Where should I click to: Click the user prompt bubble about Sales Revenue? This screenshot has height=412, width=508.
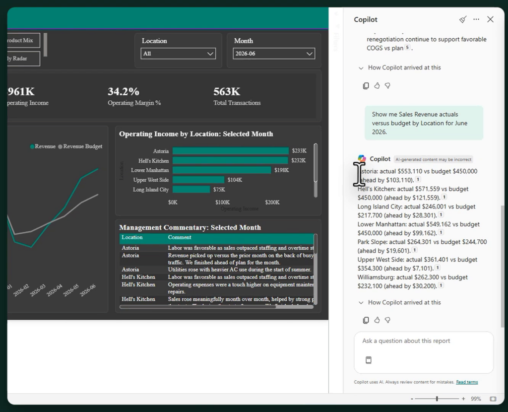(424, 123)
